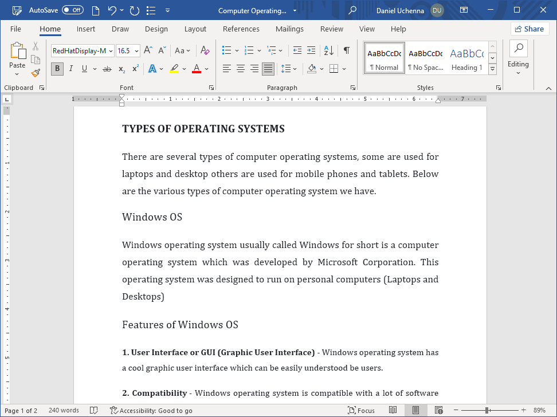
Task: Select Clear All Formatting
Action: coord(205,50)
